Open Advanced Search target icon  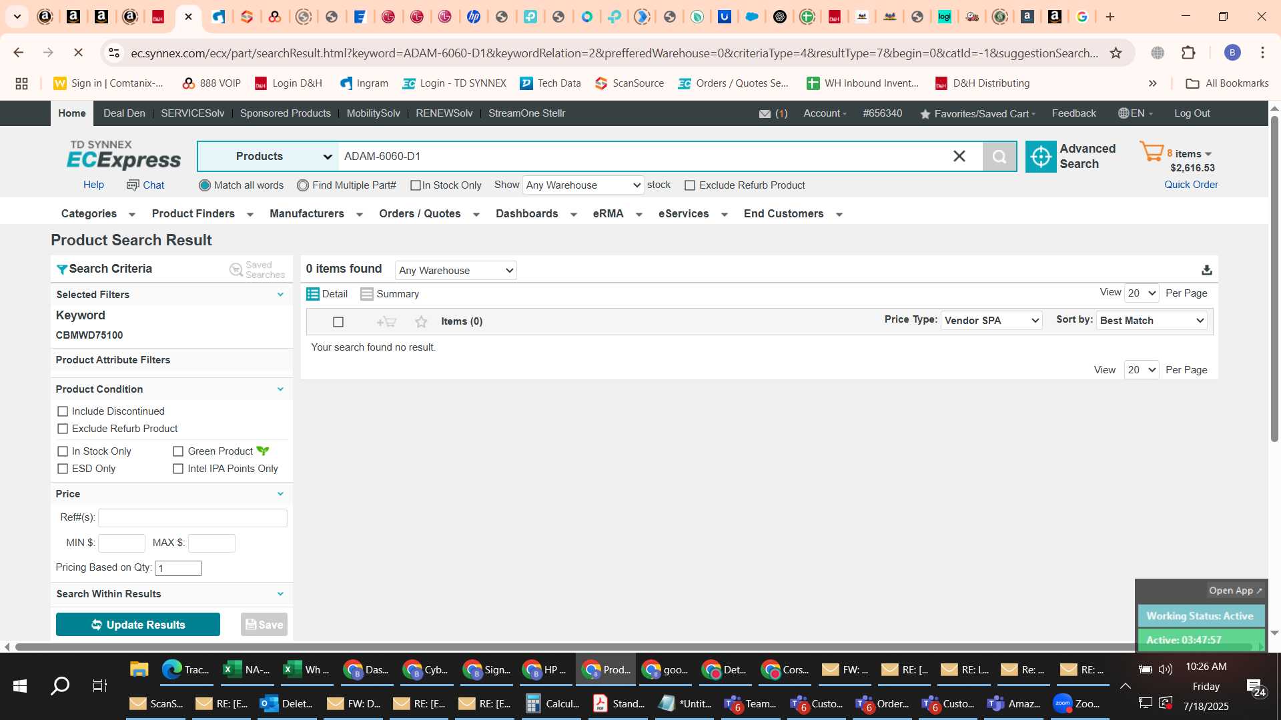pos(1040,157)
